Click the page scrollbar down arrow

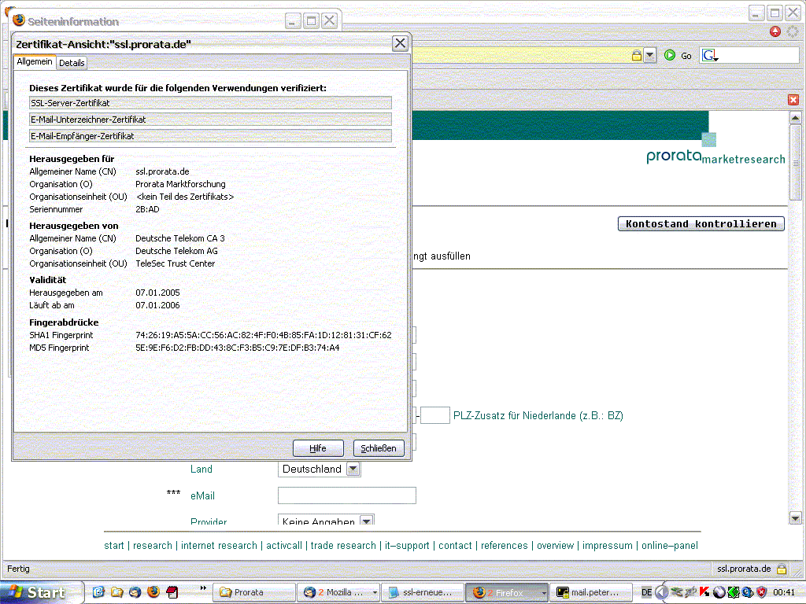[x=795, y=518]
